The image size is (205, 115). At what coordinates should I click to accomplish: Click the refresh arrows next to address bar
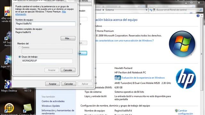pyautogui.click(x=151, y=10)
